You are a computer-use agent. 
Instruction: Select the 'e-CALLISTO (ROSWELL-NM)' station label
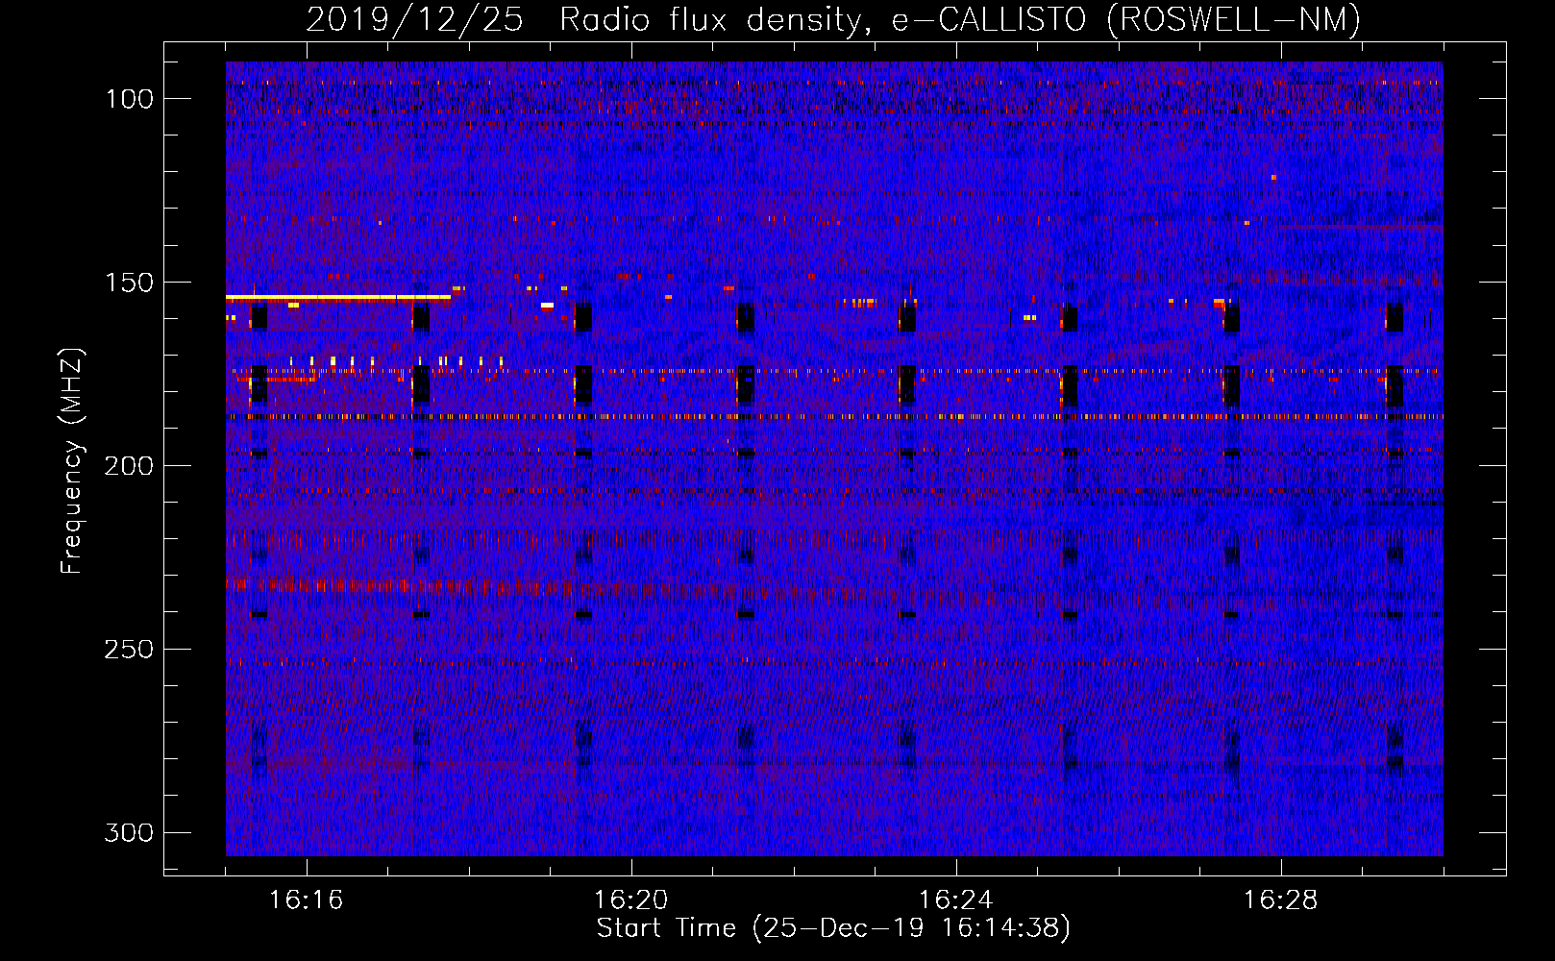[1125, 20]
